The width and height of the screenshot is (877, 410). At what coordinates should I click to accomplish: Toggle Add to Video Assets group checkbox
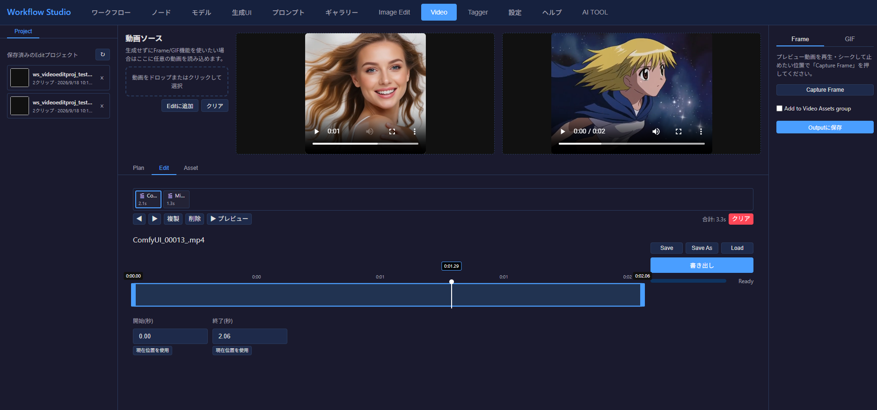(780, 109)
